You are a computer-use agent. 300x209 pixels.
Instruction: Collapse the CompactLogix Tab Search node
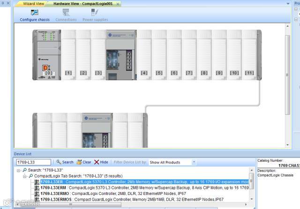click(25, 176)
